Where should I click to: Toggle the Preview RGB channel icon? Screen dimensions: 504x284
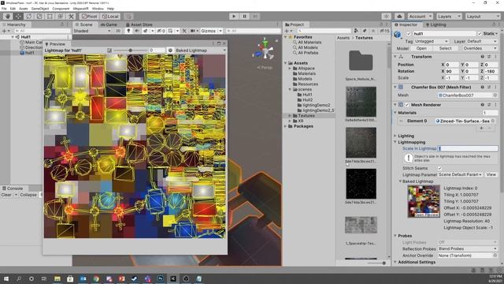(x=170, y=50)
